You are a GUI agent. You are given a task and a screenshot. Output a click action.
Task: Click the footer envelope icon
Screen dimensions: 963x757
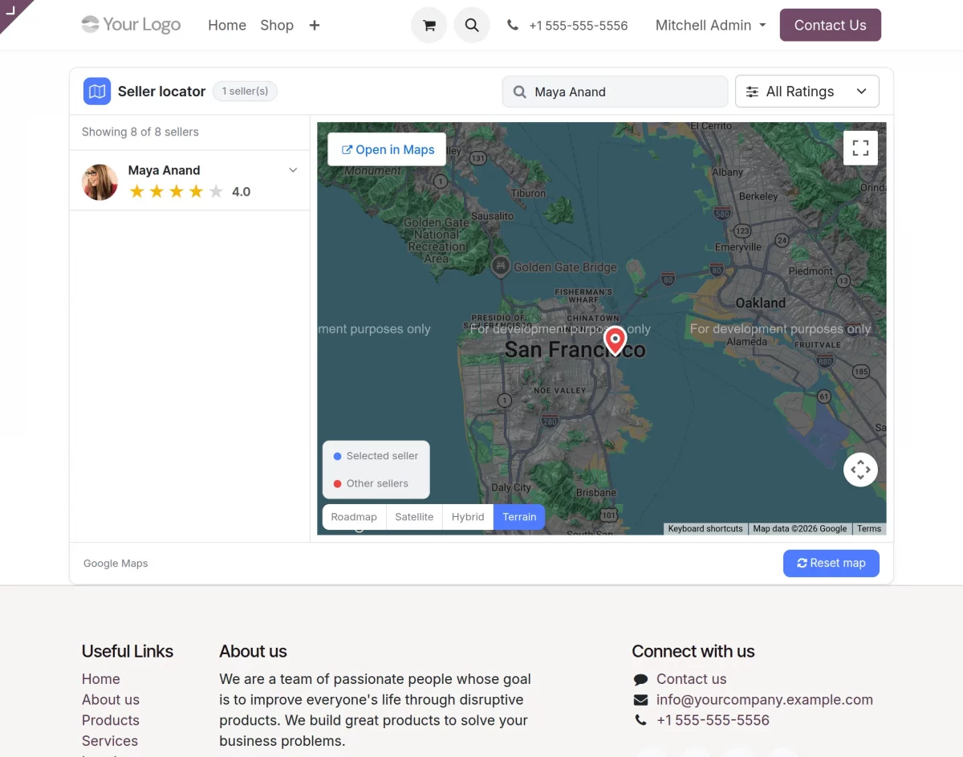tap(640, 700)
